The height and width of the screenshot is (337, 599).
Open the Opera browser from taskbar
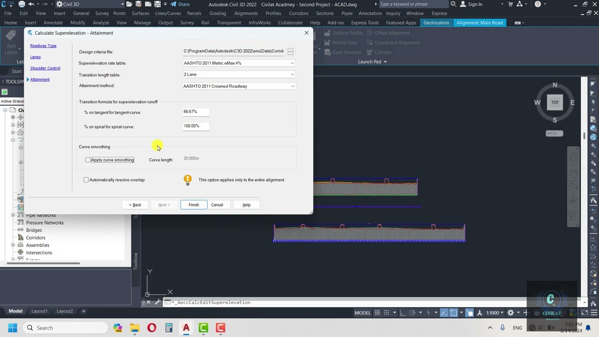click(152, 328)
